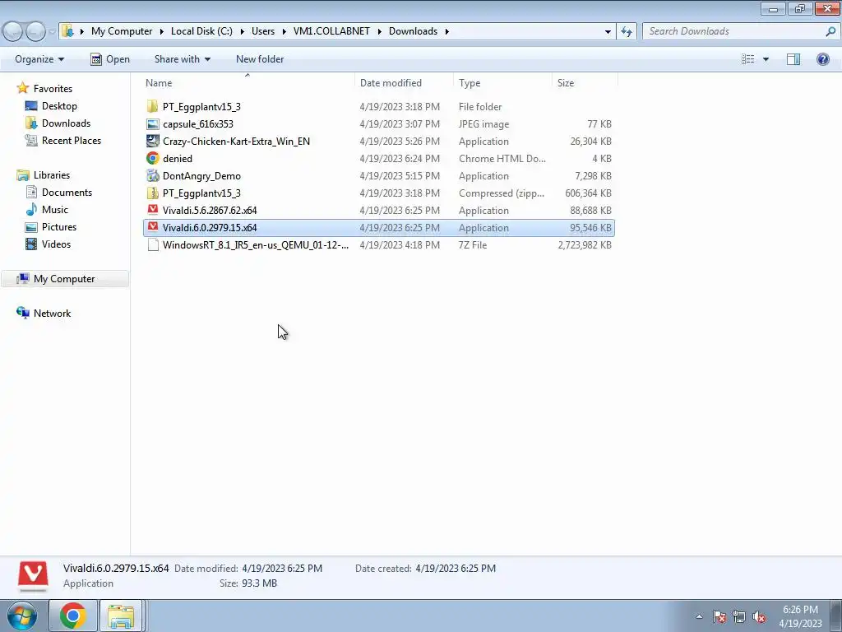
Task: Click the VM1.COLLABNET breadcrumb segment
Action: [331, 31]
